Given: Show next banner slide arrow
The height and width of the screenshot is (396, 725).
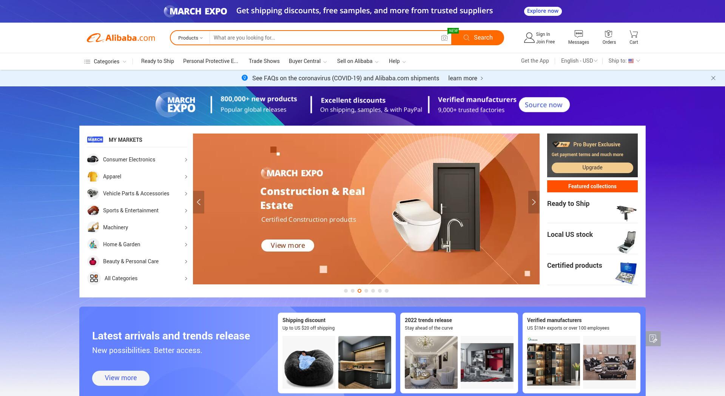Looking at the screenshot, I should 534,202.
